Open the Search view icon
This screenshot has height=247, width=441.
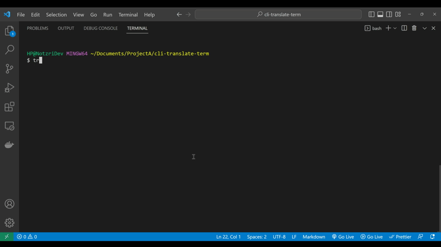point(9,50)
